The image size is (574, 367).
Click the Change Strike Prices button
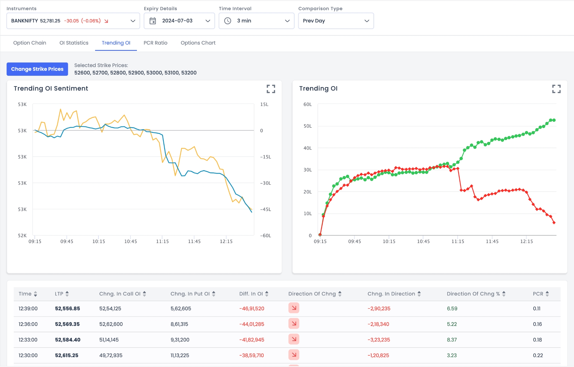tap(37, 69)
